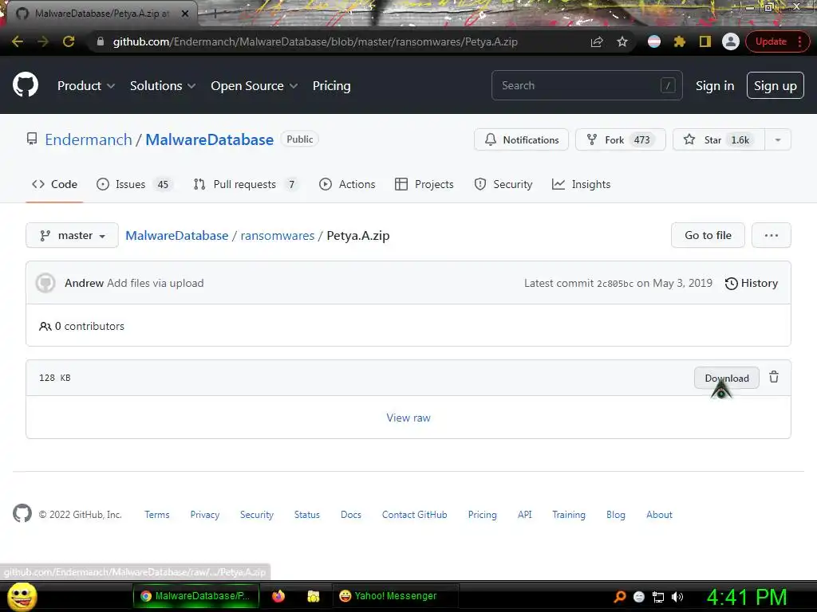This screenshot has width=817, height=612.
Task: Open the Status footer link
Action: 307,515
